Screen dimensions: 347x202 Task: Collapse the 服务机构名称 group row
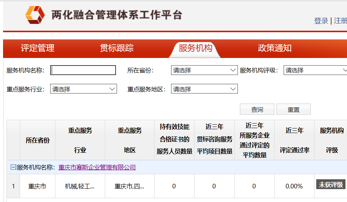pyautogui.click(x=13, y=168)
